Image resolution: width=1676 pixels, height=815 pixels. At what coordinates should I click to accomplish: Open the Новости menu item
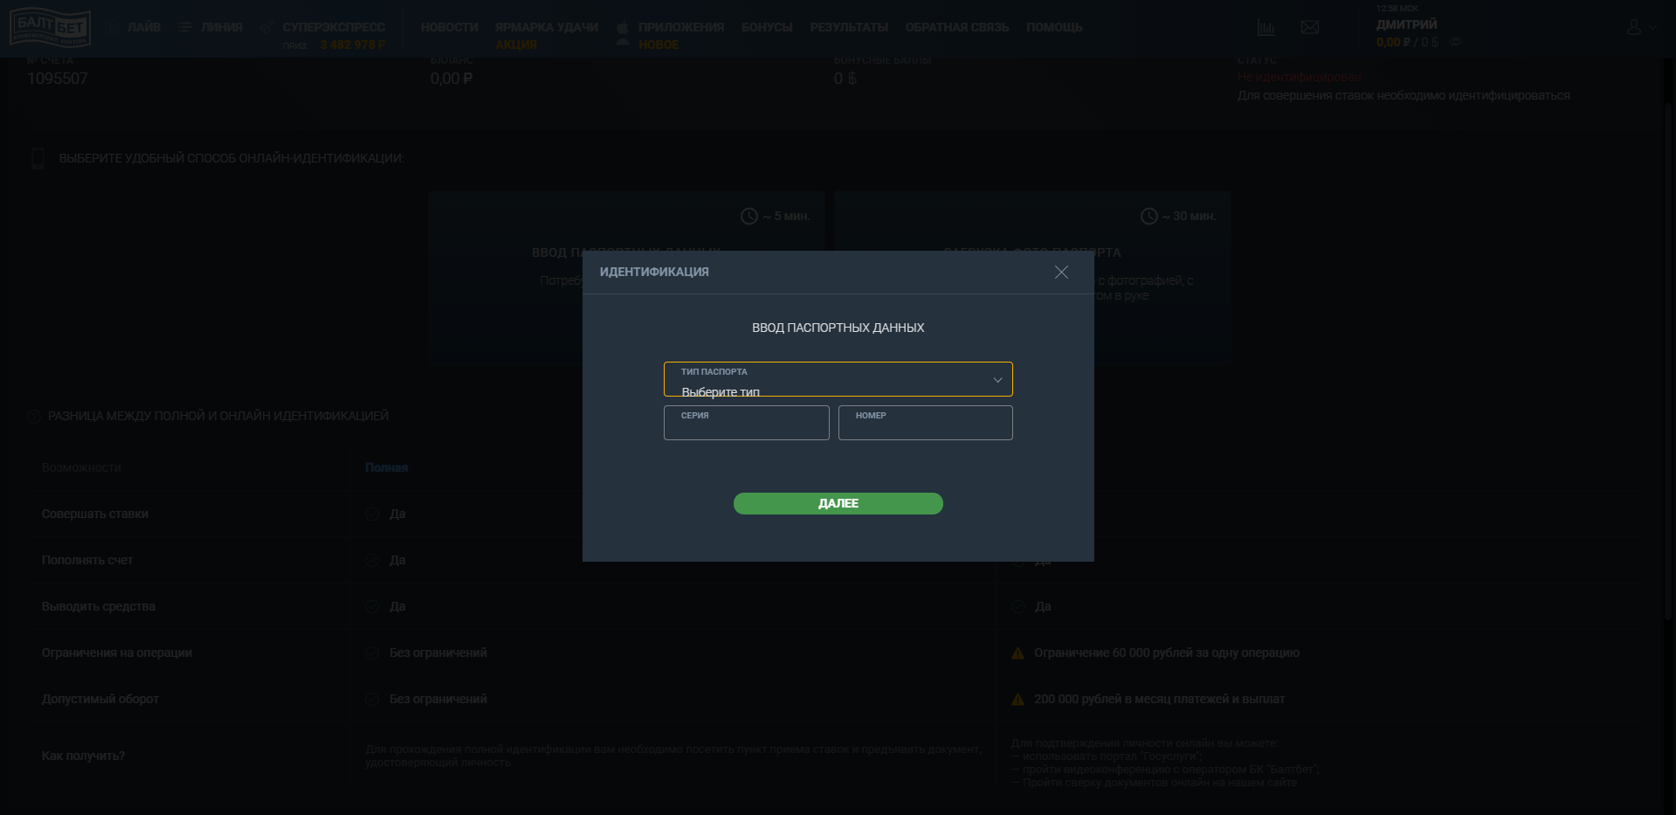[x=449, y=27]
